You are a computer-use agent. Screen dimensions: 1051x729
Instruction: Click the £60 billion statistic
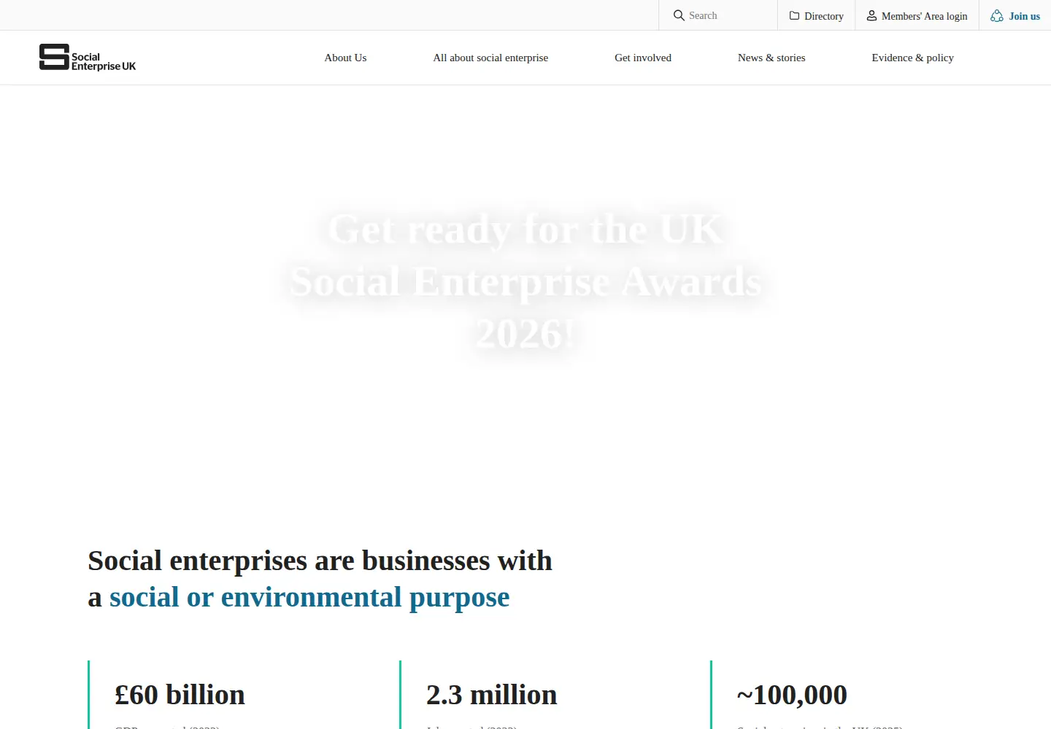coord(180,695)
